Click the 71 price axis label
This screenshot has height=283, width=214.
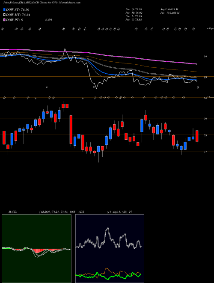[205, 152]
